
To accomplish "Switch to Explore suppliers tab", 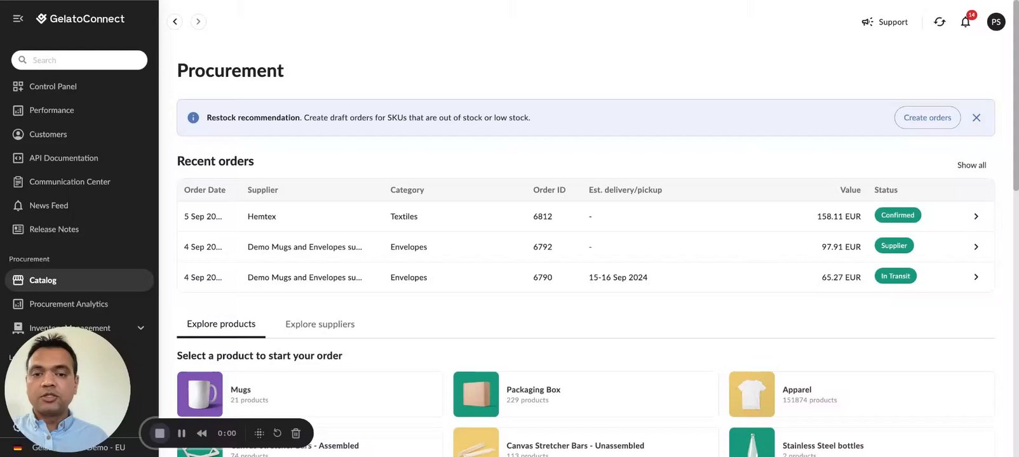I will pos(320,324).
